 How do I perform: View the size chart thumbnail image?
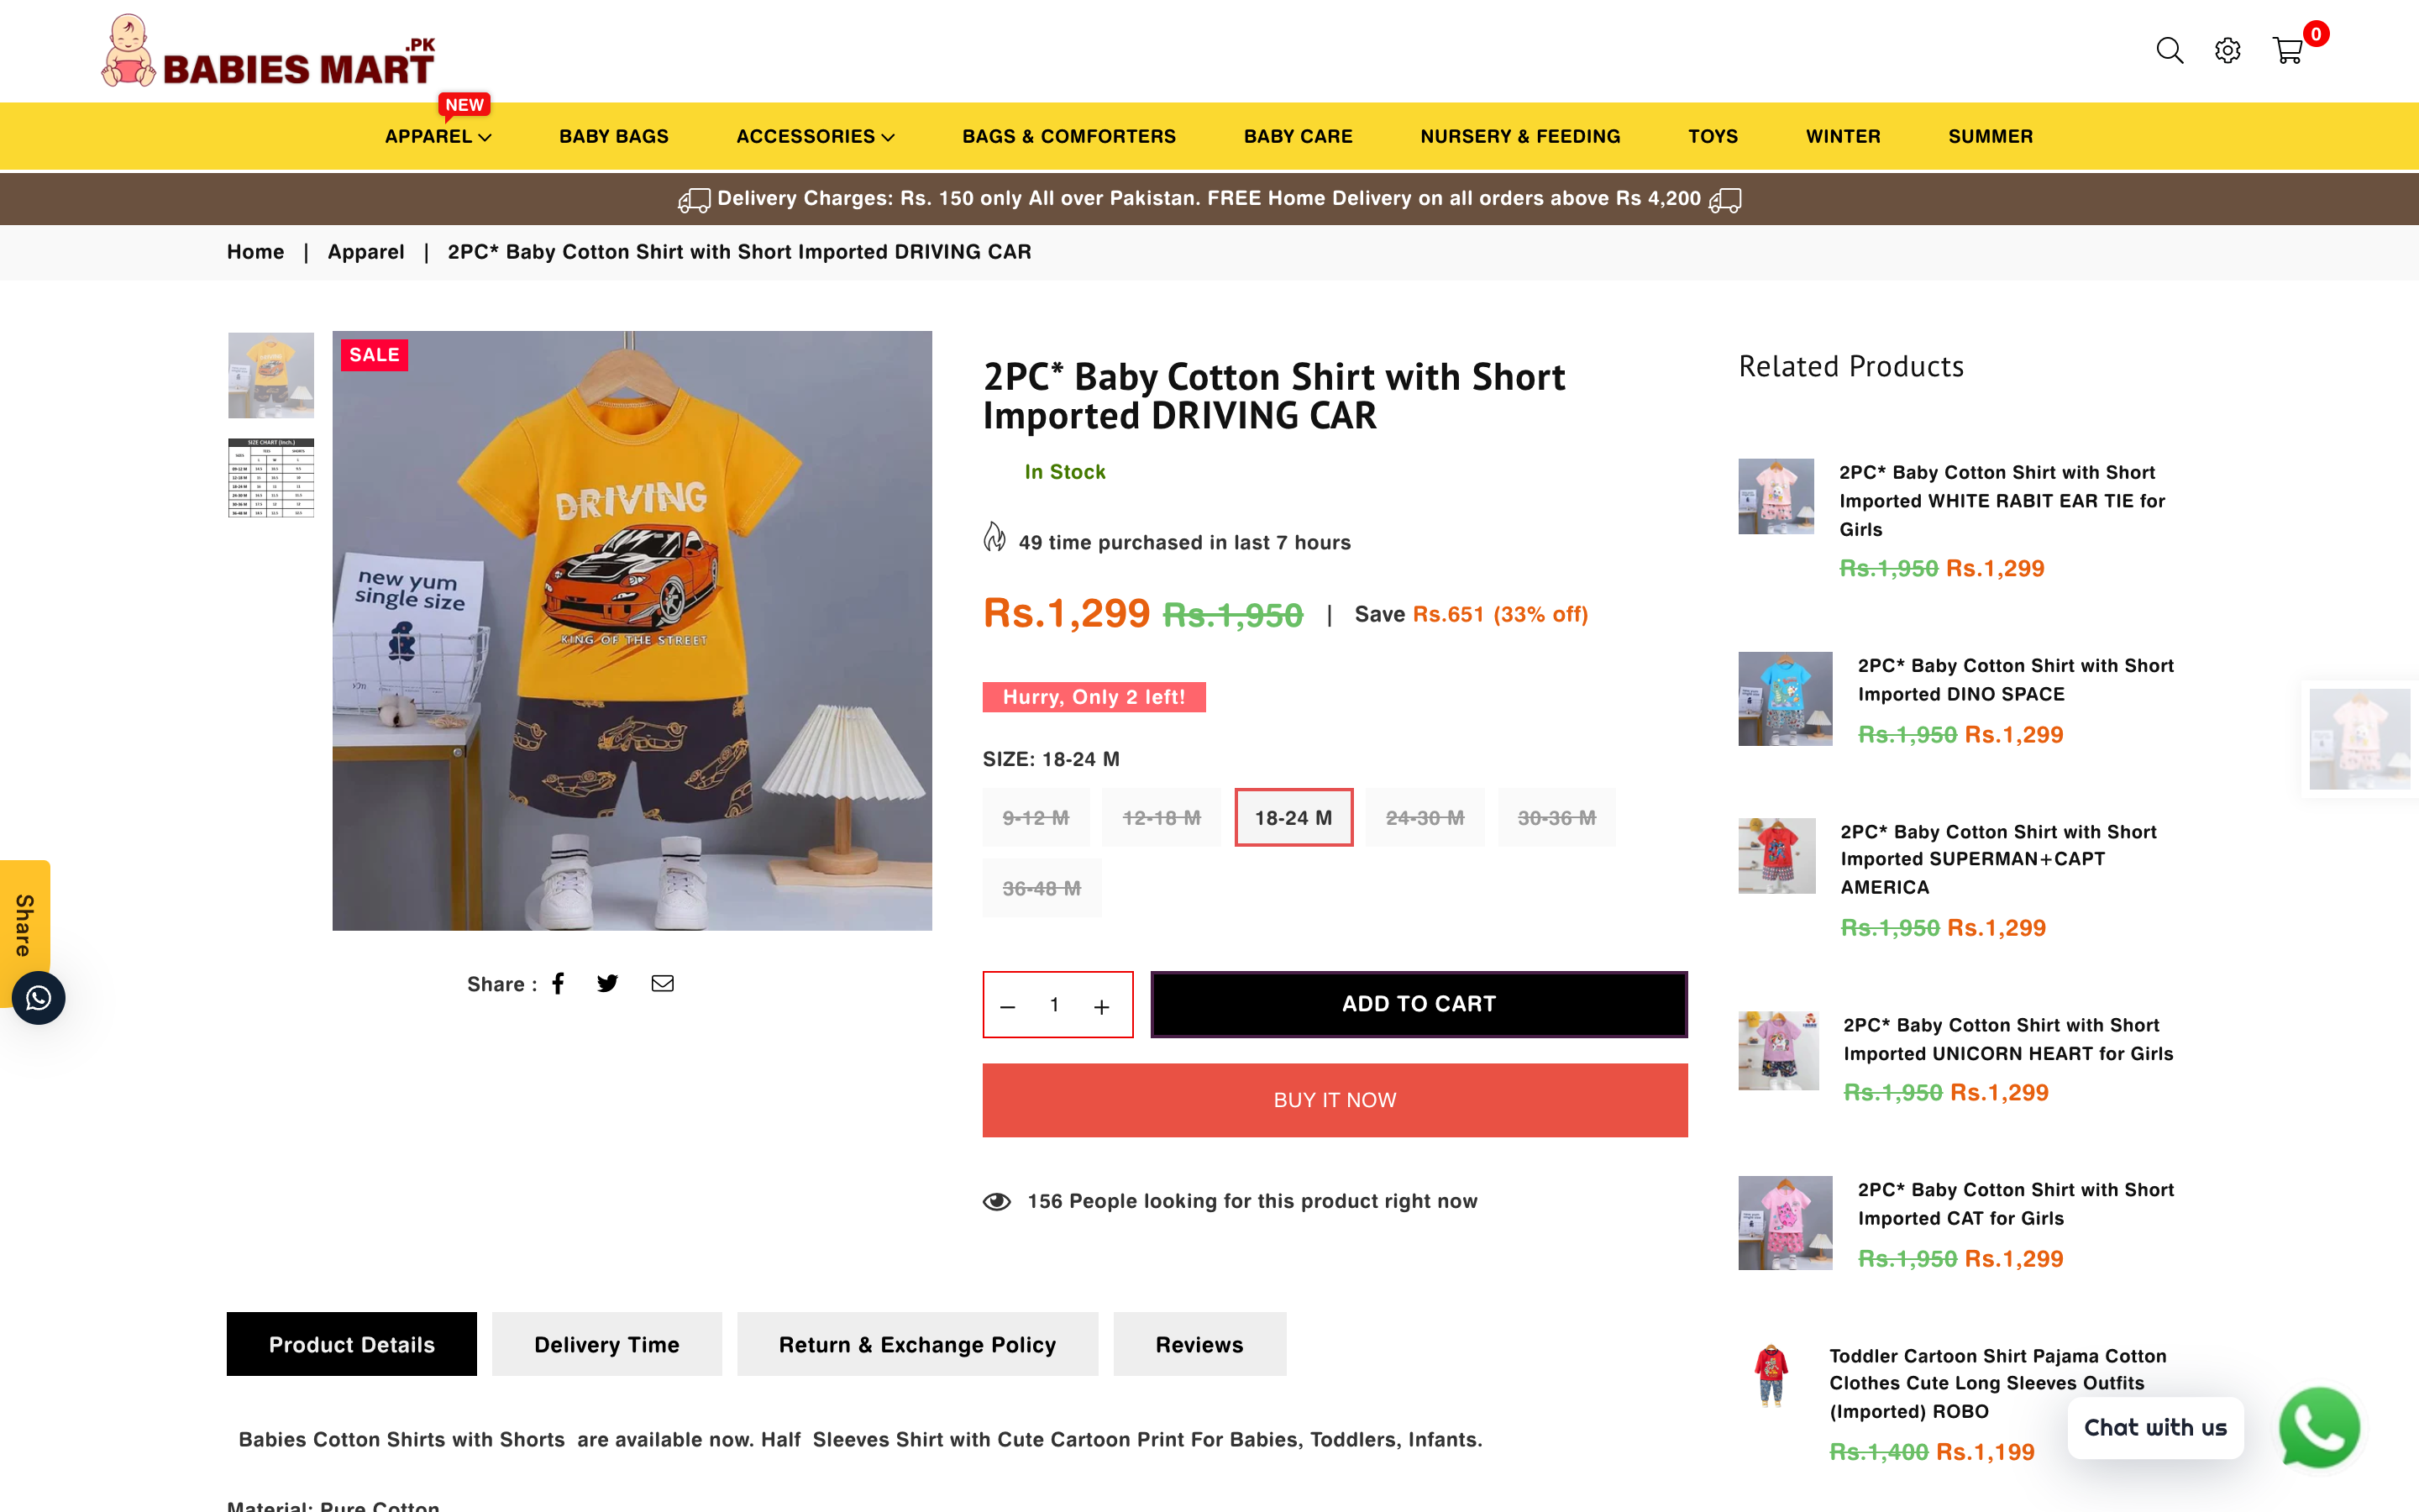click(271, 478)
